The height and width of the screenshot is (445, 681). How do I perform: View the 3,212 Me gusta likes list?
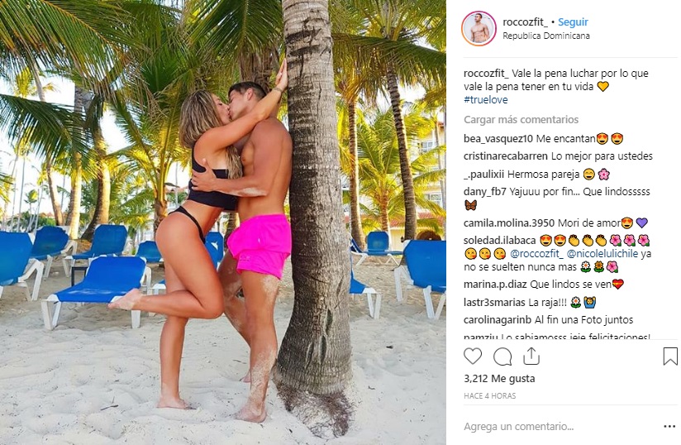499,379
